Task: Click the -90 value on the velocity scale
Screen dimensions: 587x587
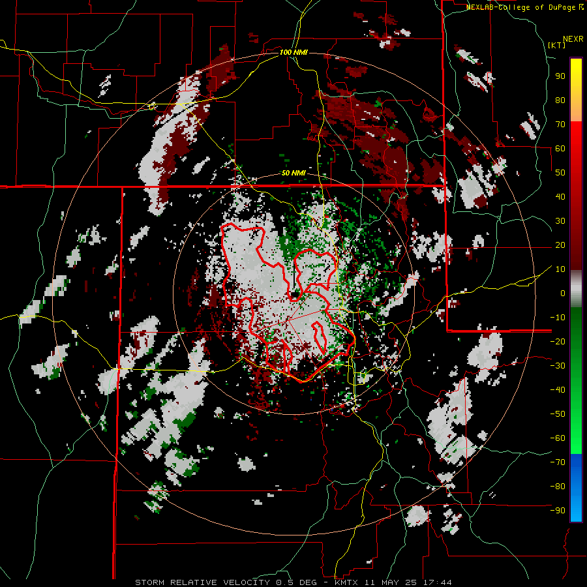Action: pyautogui.click(x=558, y=511)
